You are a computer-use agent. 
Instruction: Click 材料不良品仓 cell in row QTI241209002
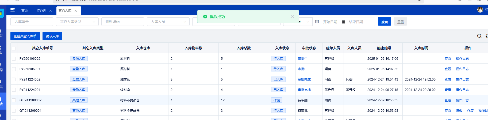point(130,100)
